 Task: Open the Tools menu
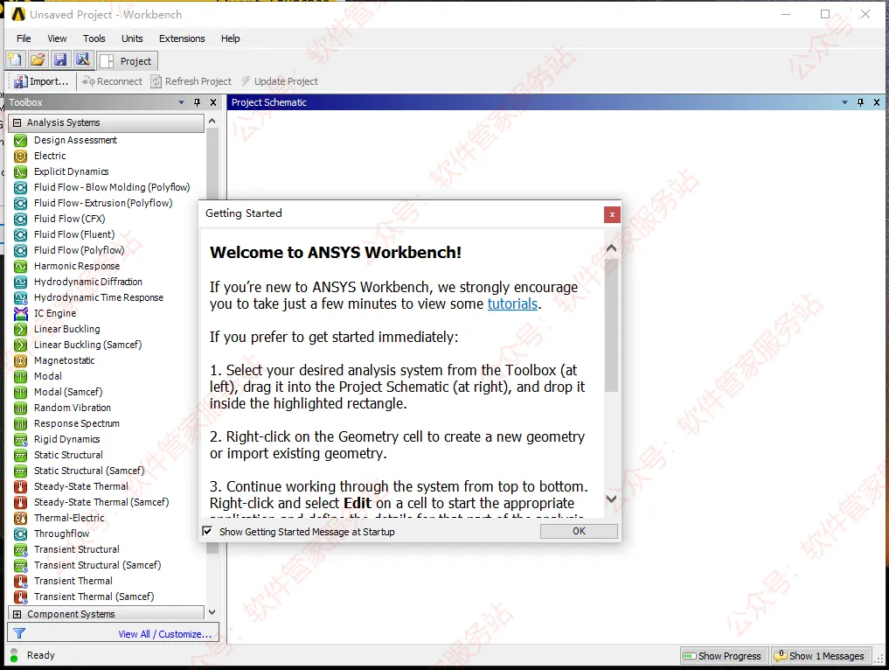(x=94, y=38)
